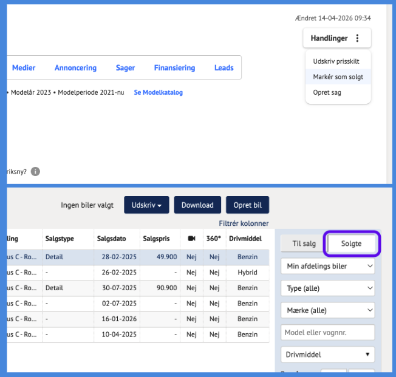This screenshot has height=377, width=396.
Task: Choose Opret sag from Handlinger menu
Action: [x=327, y=92]
